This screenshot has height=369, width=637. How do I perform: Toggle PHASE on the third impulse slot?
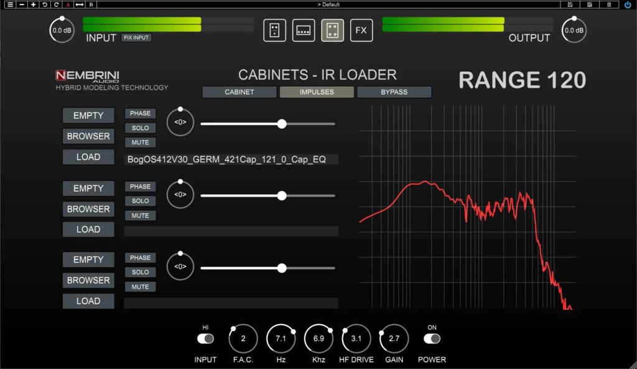pyautogui.click(x=140, y=258)
